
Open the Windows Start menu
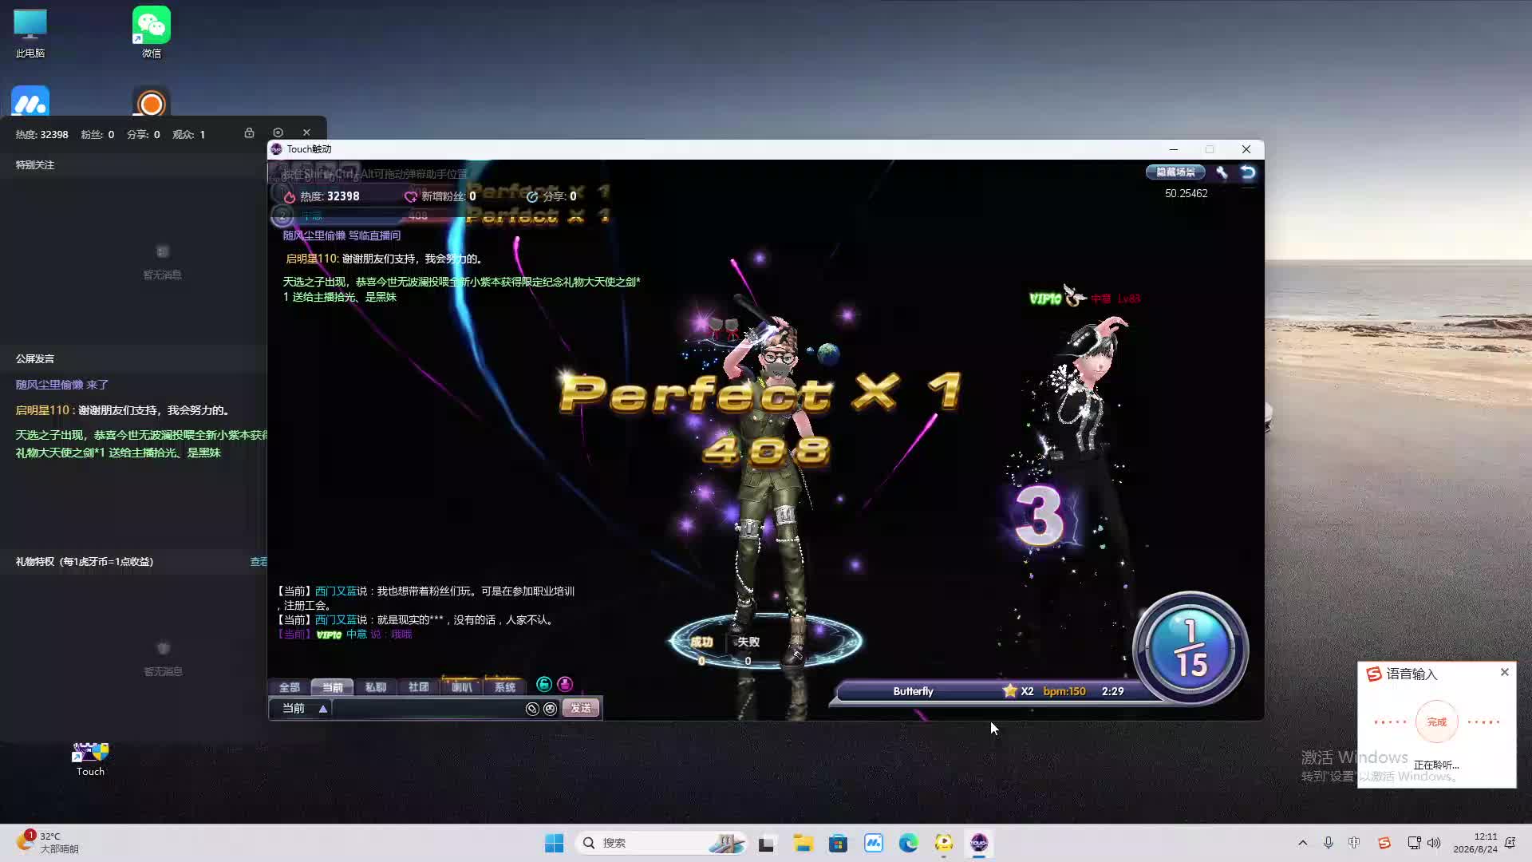point(554,843)
